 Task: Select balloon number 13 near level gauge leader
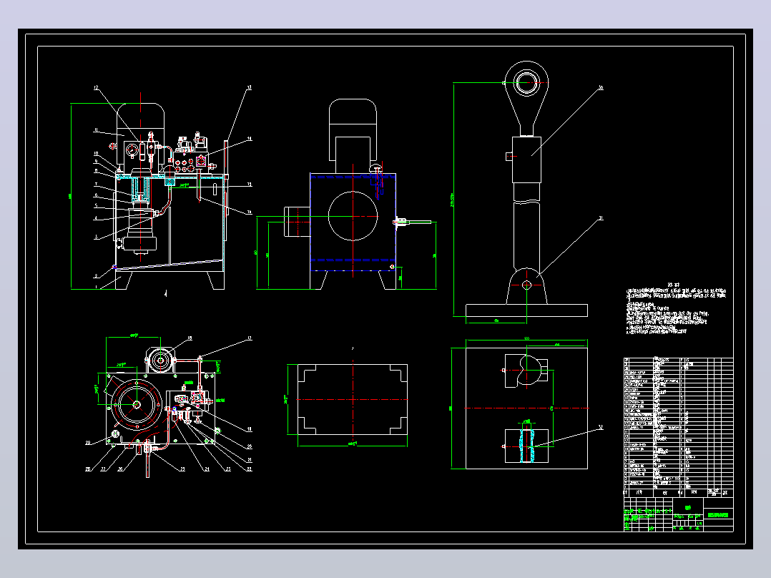(x=250, y=87)
